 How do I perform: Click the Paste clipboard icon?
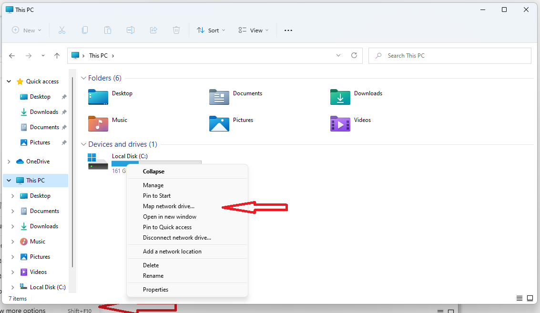click(108, 30)
